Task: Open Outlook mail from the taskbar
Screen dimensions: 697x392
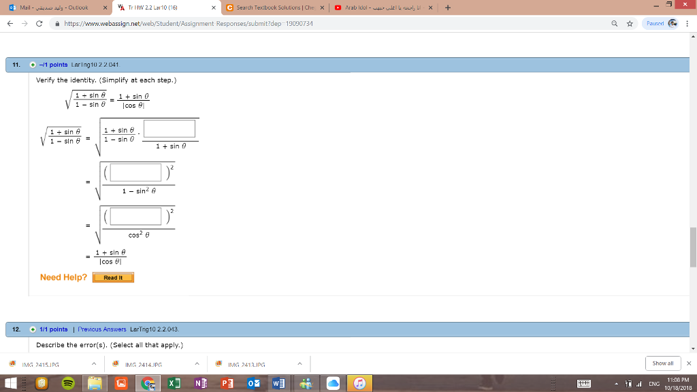Action: [x=254, y=383]
